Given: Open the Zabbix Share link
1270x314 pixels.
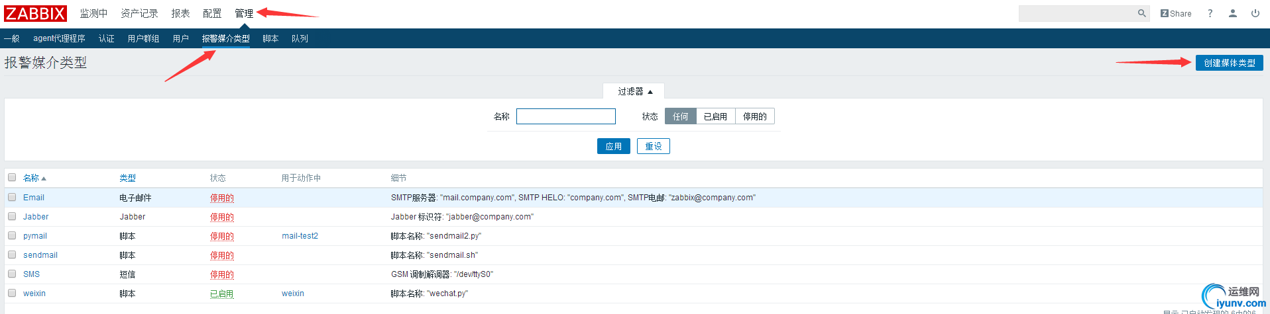Looking at the screenshot, I should [1176, 13].
